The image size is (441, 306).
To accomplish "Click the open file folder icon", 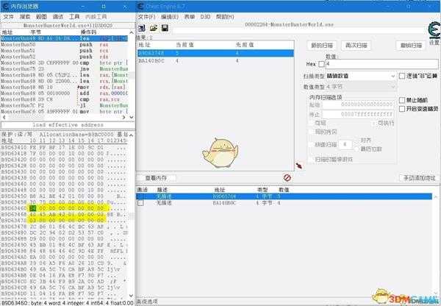I will [154, 28].
